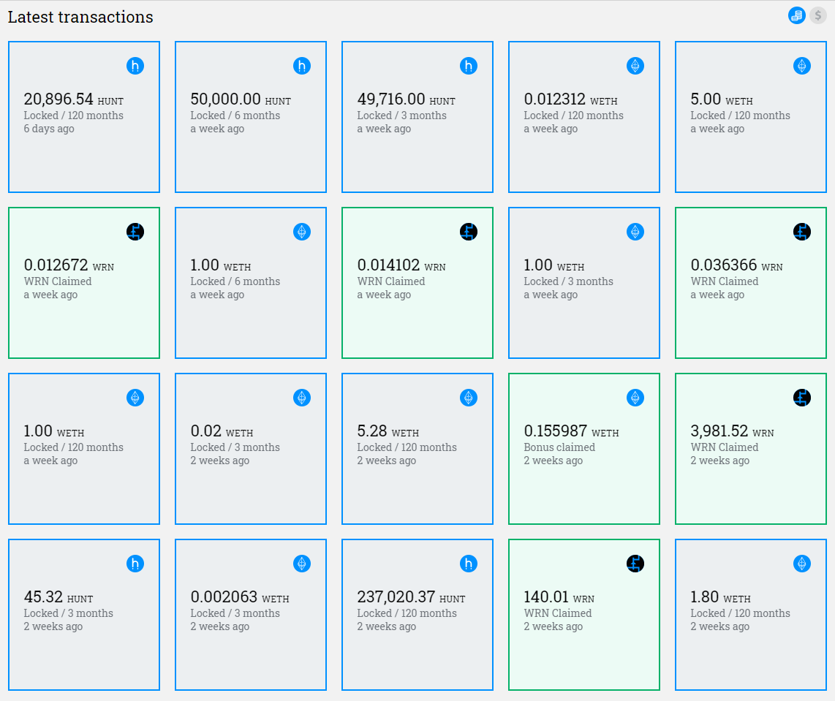The width and height of the screenshot is (835, 701).
Task: Switch to token amount display toggle
Action: [x=797, y=15]
